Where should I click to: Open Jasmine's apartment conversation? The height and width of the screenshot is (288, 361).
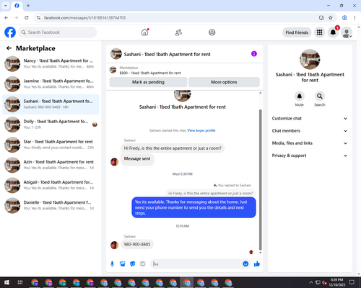pos(51,84)
